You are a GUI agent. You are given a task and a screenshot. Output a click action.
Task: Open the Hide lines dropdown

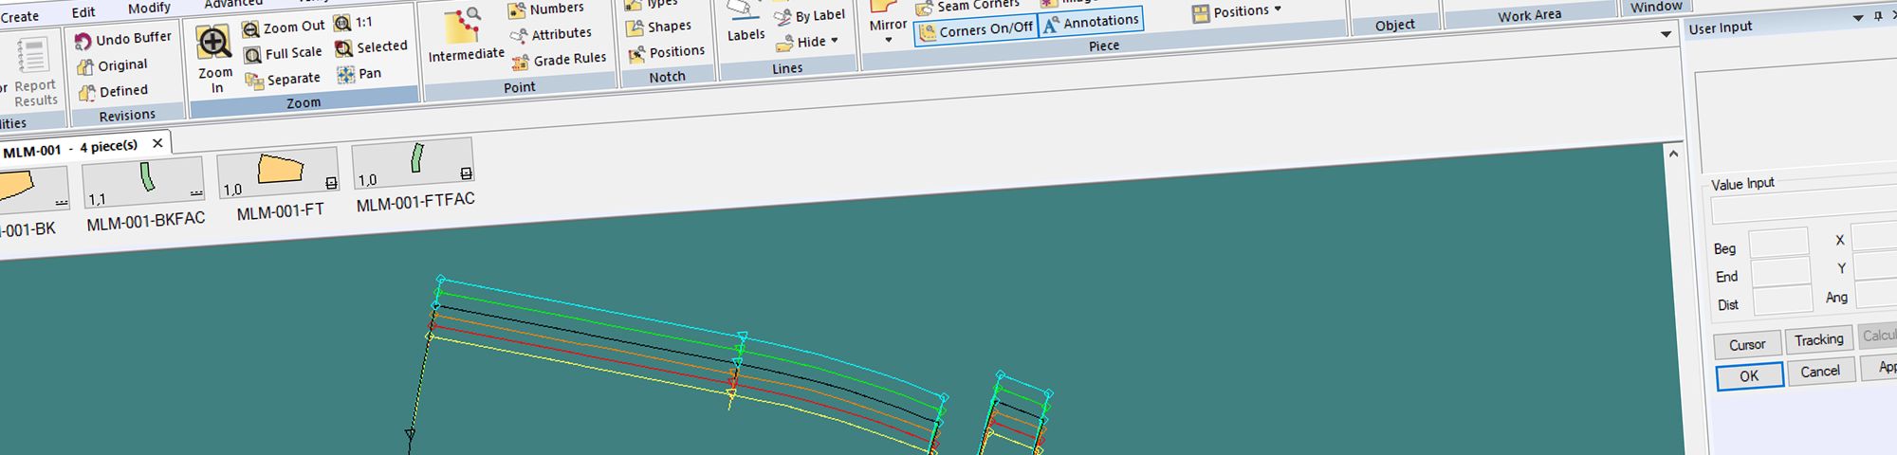(807, 42)
